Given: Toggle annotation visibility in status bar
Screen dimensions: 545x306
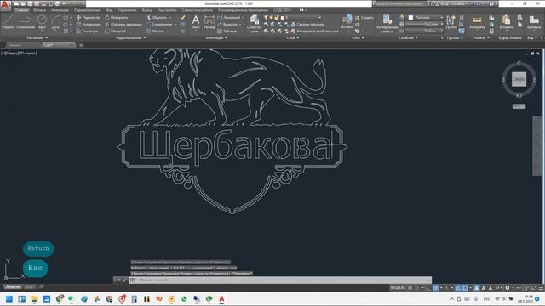Looking at the screenshot, I should [x=477, y=288].
